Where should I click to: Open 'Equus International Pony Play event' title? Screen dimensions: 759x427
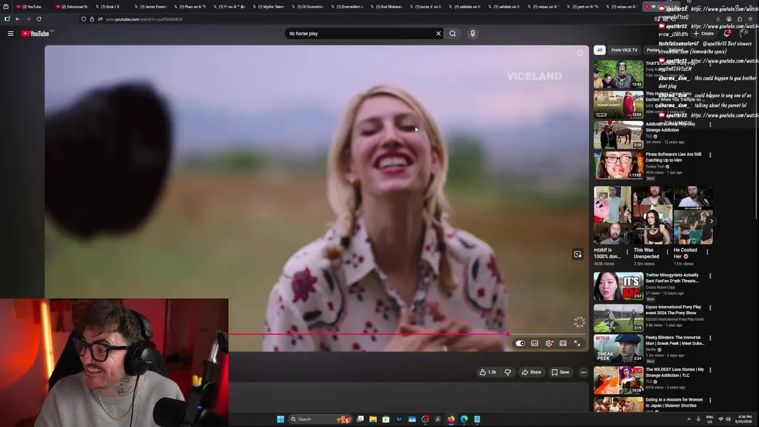click(673, 310)
